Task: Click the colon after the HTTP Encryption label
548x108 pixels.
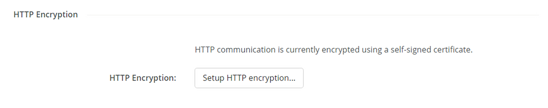Action: (x=175, y=79)
